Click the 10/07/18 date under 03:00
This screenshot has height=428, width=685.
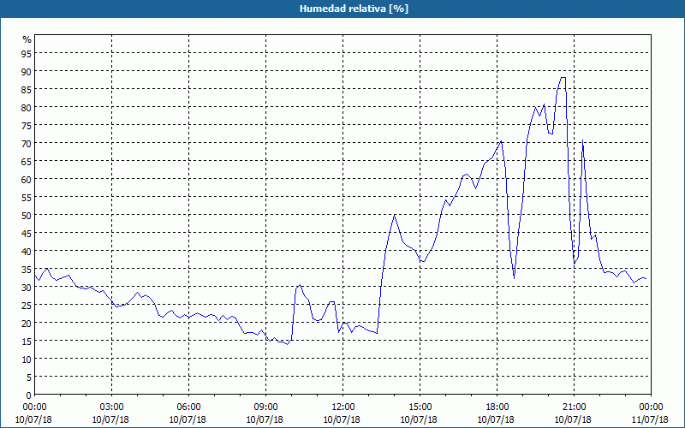click(x=110, y=419)
